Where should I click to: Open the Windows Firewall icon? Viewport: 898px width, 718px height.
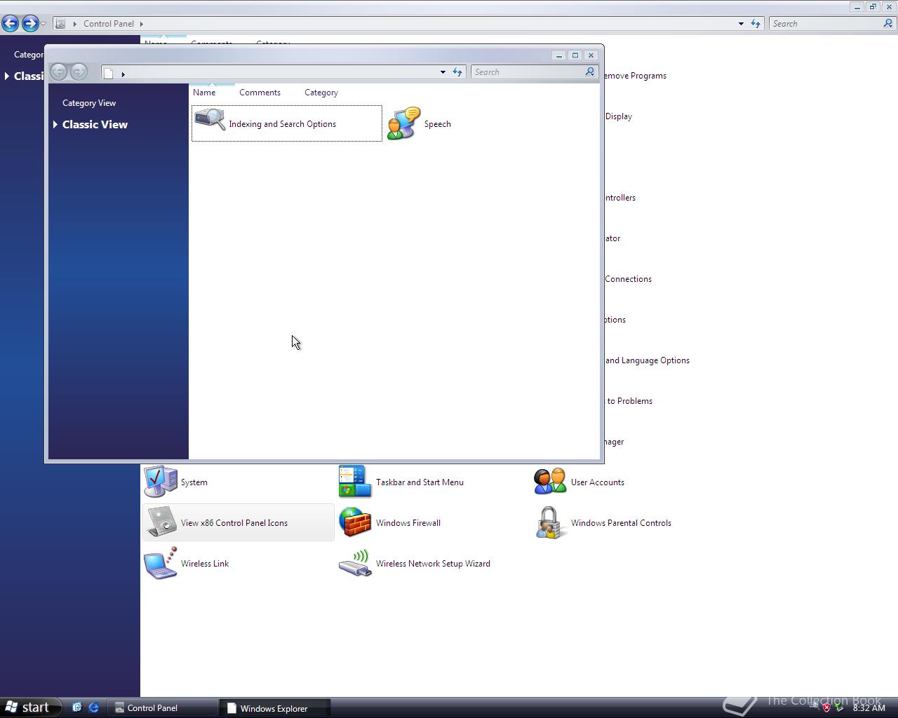(x=355, y=522)
